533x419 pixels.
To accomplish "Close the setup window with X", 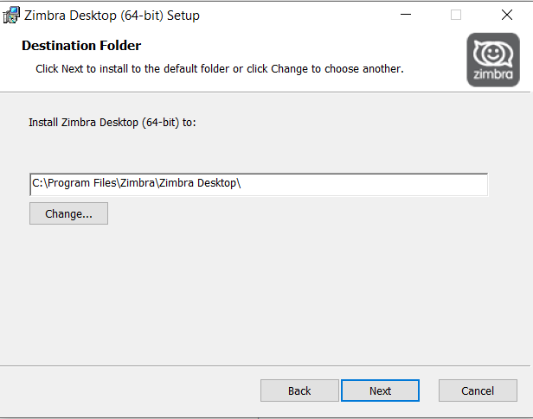I will (507, 15).
